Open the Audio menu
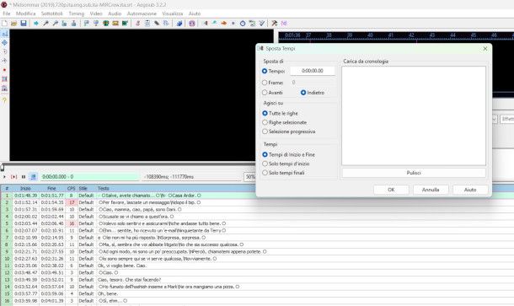 pos(115,13)
